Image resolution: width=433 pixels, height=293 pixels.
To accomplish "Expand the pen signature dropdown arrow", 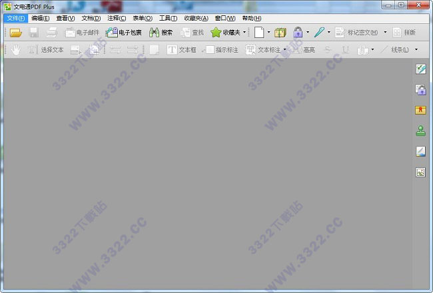I will tap(328, 33).
